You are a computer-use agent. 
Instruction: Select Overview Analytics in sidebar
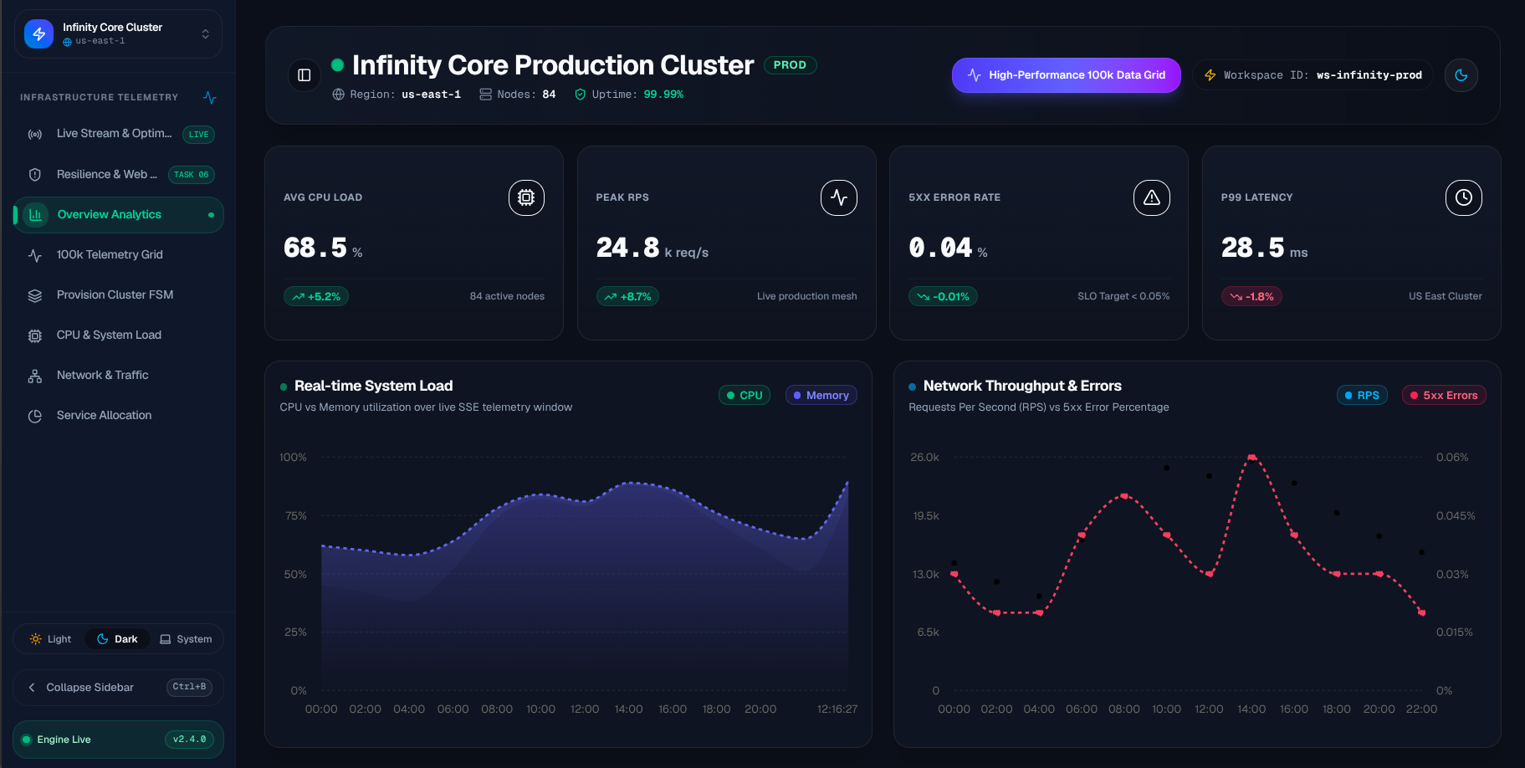(x=118, y=214)
